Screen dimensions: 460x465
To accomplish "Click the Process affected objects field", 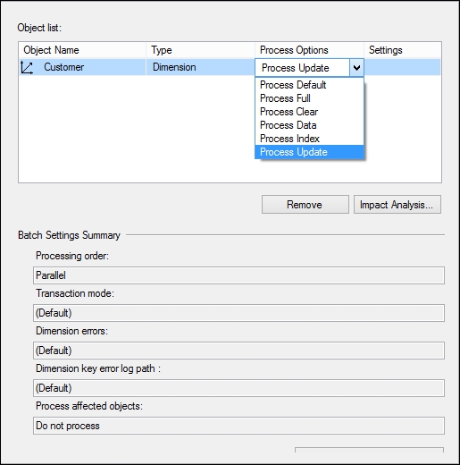I will [238, 426].
